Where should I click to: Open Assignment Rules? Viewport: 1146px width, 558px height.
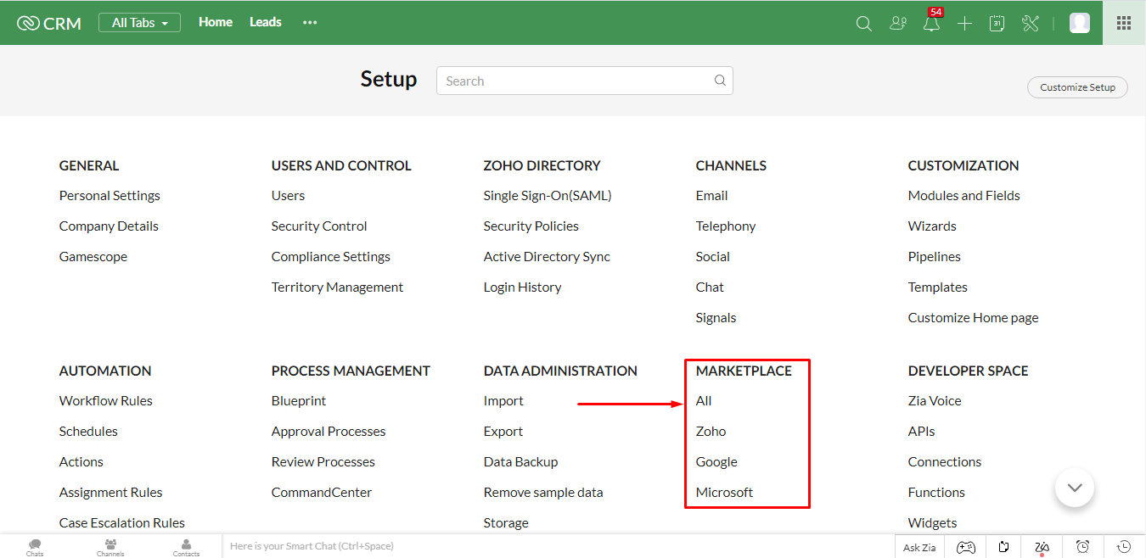coord(111,493)
